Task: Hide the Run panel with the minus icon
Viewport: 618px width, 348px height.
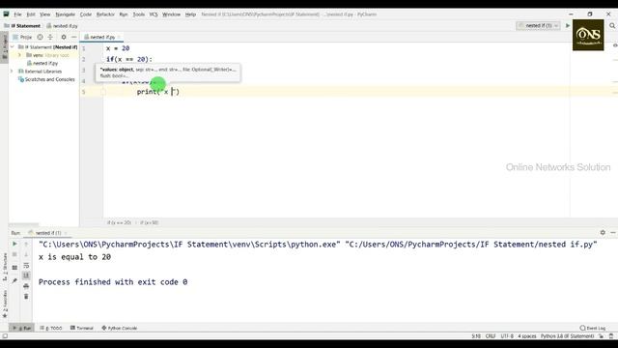Action: (x=613, y=233)
